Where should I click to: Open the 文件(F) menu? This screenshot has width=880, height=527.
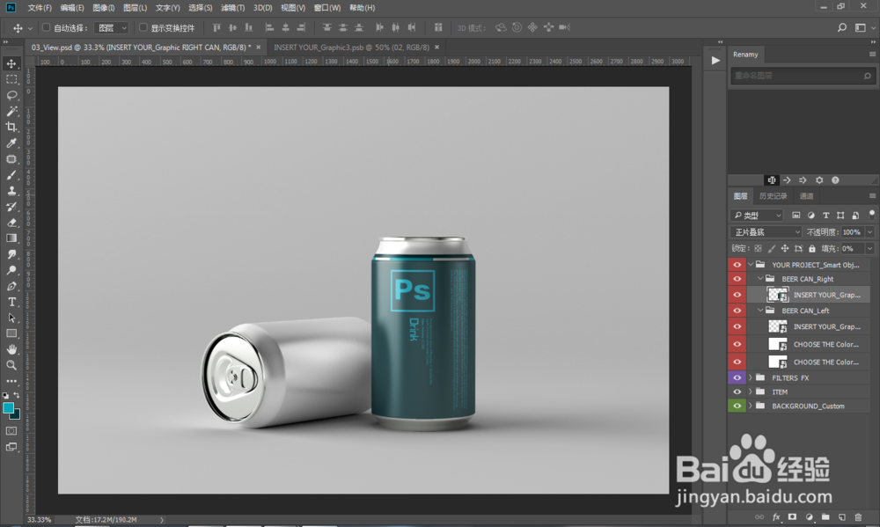pos(40,8)
